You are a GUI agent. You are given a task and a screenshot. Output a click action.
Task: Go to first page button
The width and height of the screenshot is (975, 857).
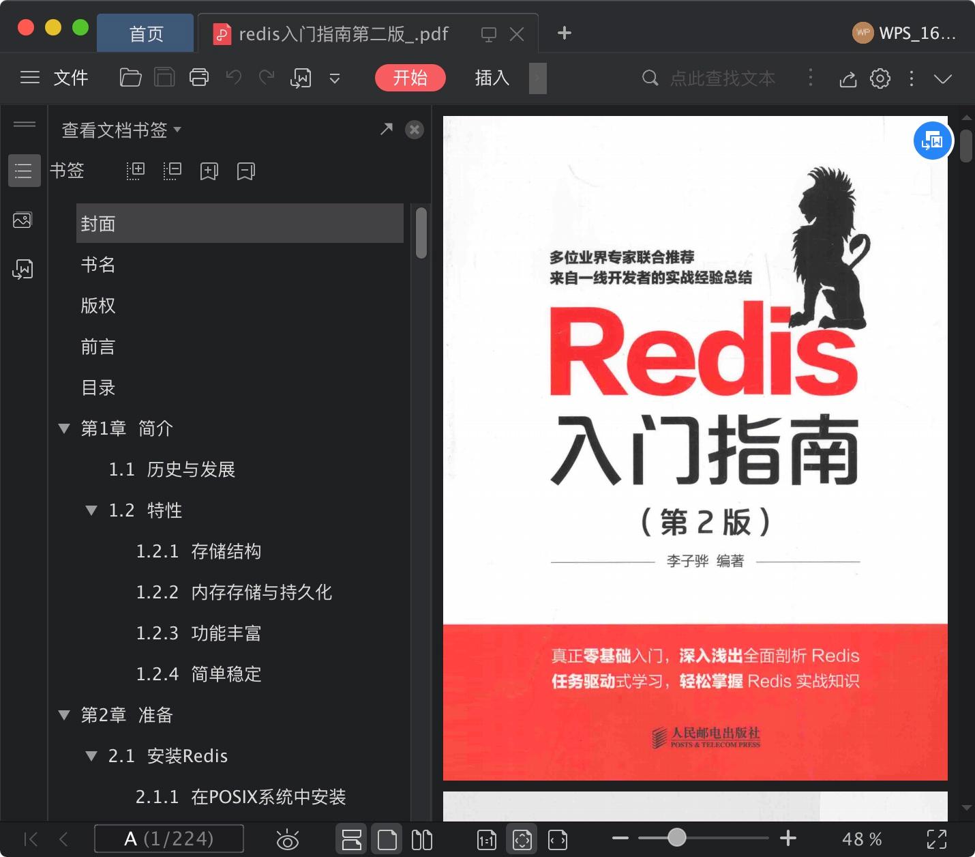click(x=31, y=839)
